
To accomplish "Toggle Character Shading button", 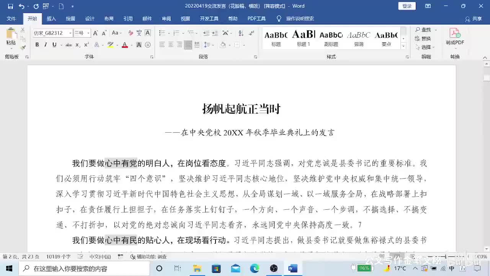I will click(139, 45).
